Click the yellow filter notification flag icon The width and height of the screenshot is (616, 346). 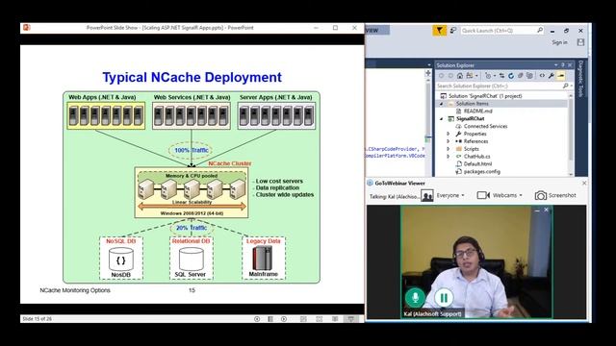pyautogui.click(x=439, y=30)
